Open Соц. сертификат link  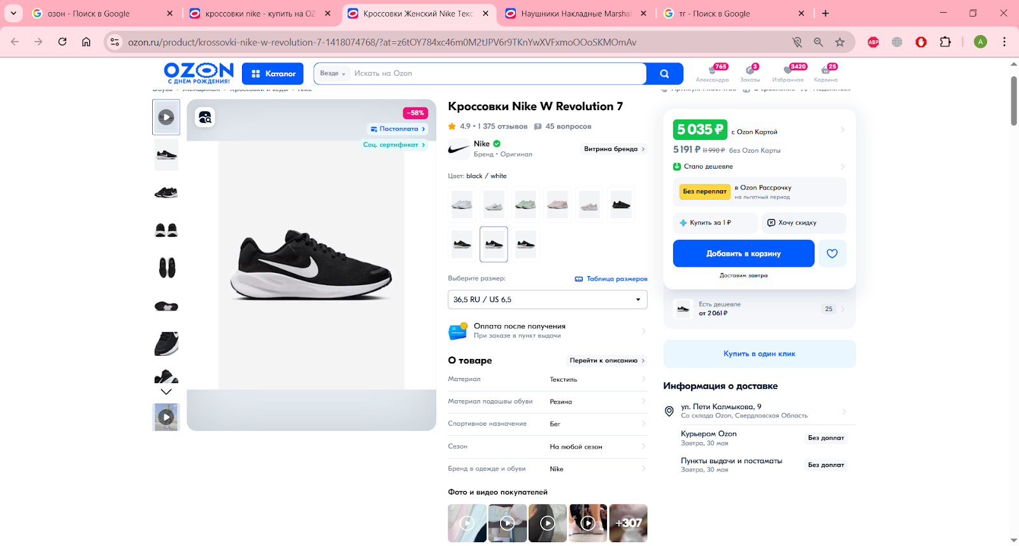pyautogui.click(x=394, y=144)
